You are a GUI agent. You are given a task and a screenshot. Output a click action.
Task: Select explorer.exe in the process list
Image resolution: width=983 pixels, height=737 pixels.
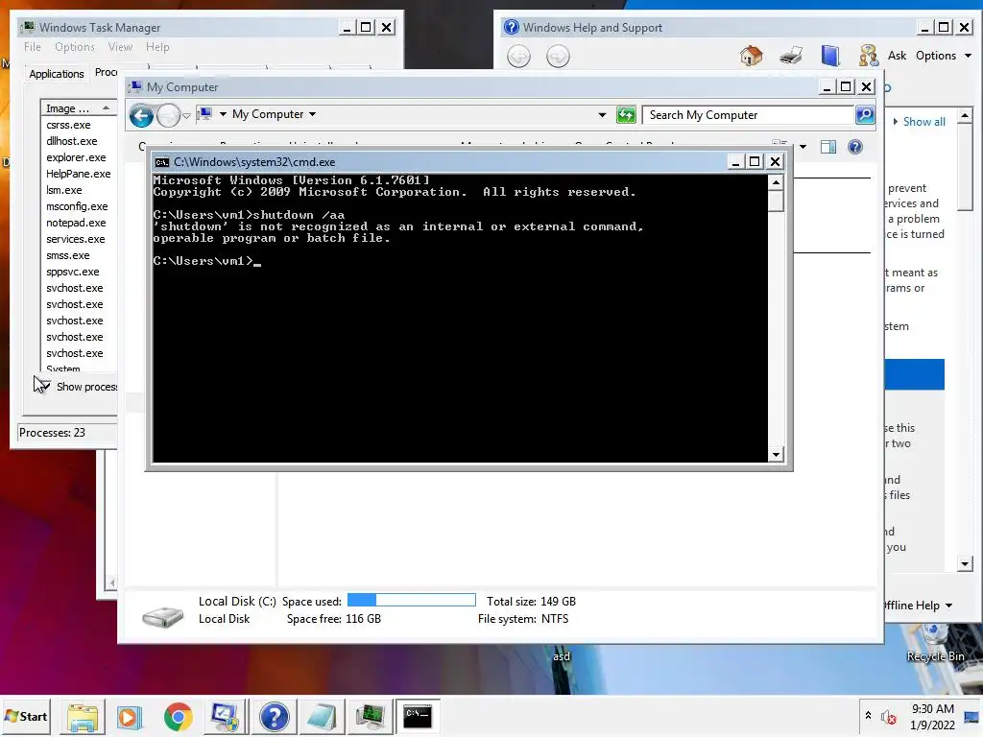click(x=76, y=158)
